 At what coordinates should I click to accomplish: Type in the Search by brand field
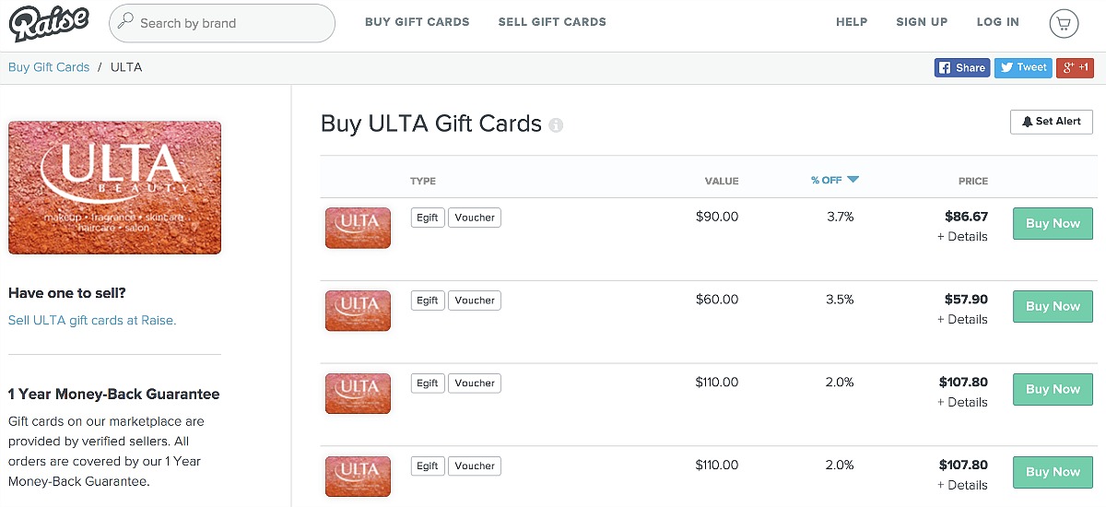230,23
